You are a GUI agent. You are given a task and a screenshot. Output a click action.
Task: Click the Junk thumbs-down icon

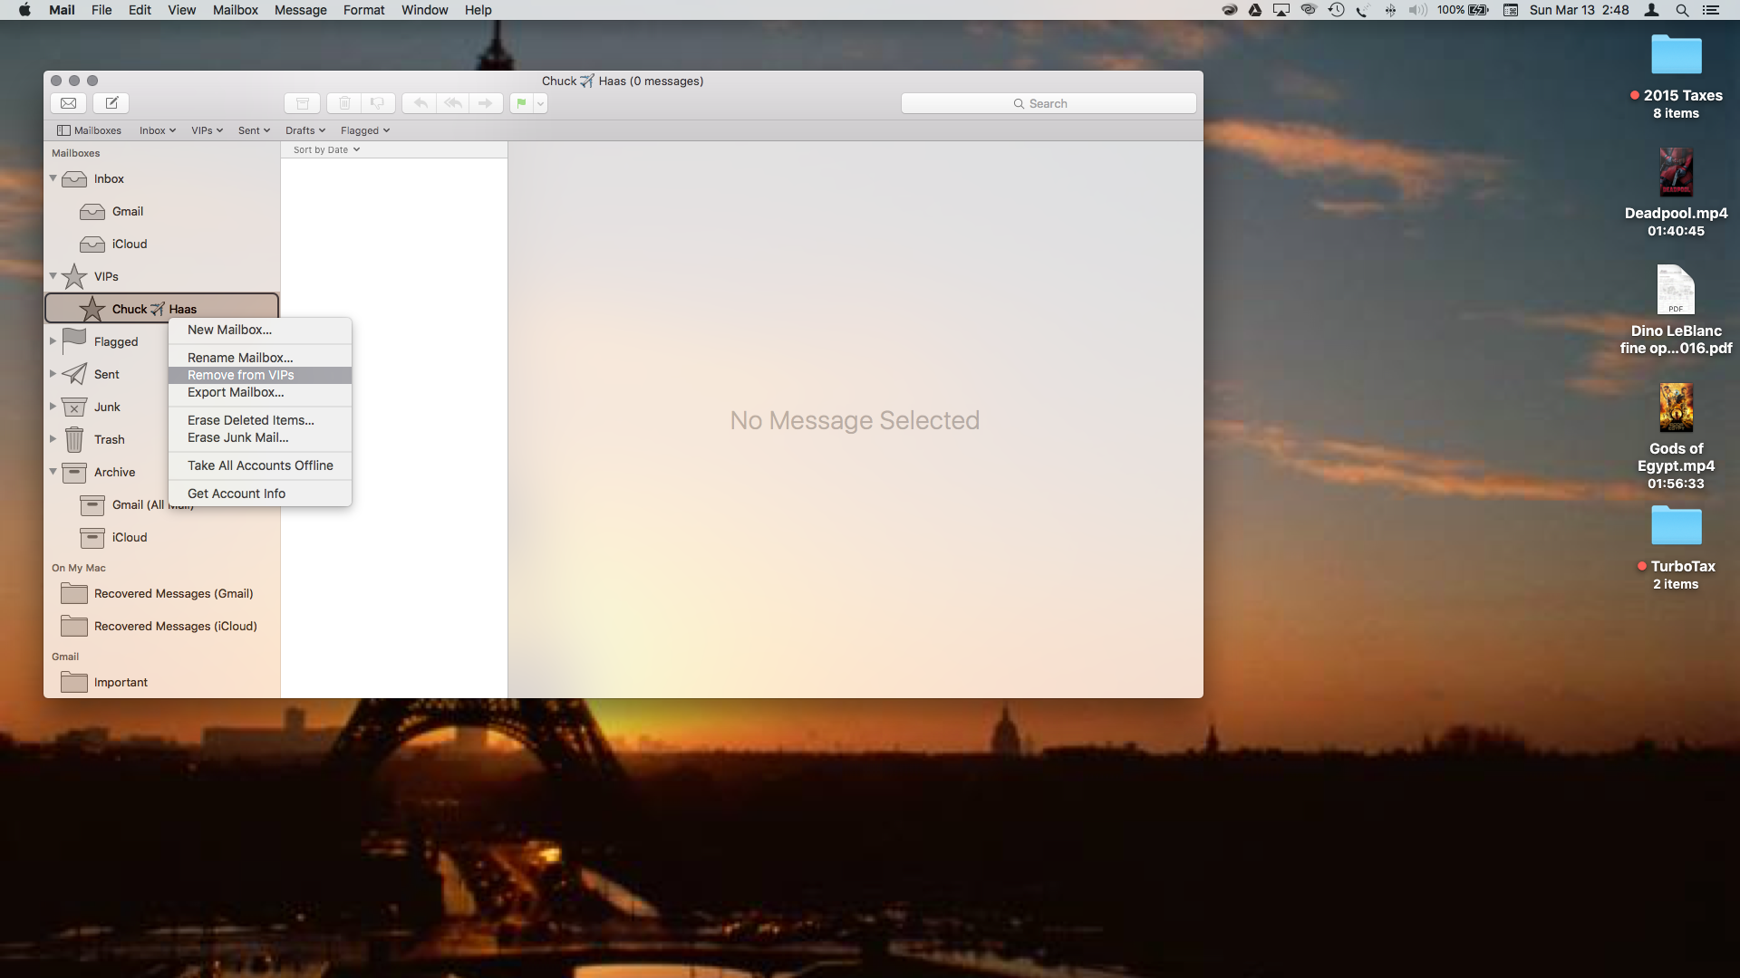click(378, 103)
